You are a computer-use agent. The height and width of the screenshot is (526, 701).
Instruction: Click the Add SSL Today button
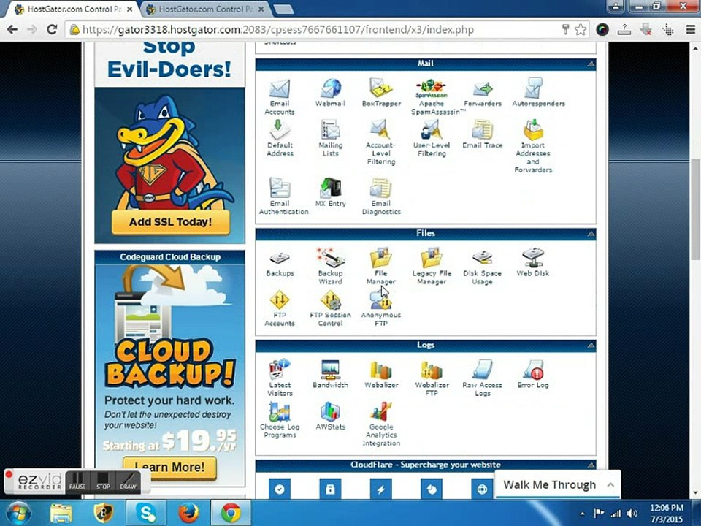tap(170, 222)
